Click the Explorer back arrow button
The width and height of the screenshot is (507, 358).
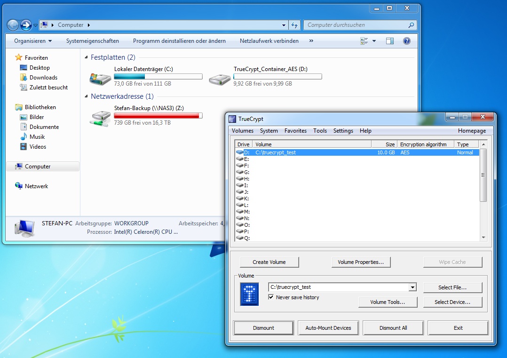13,25
